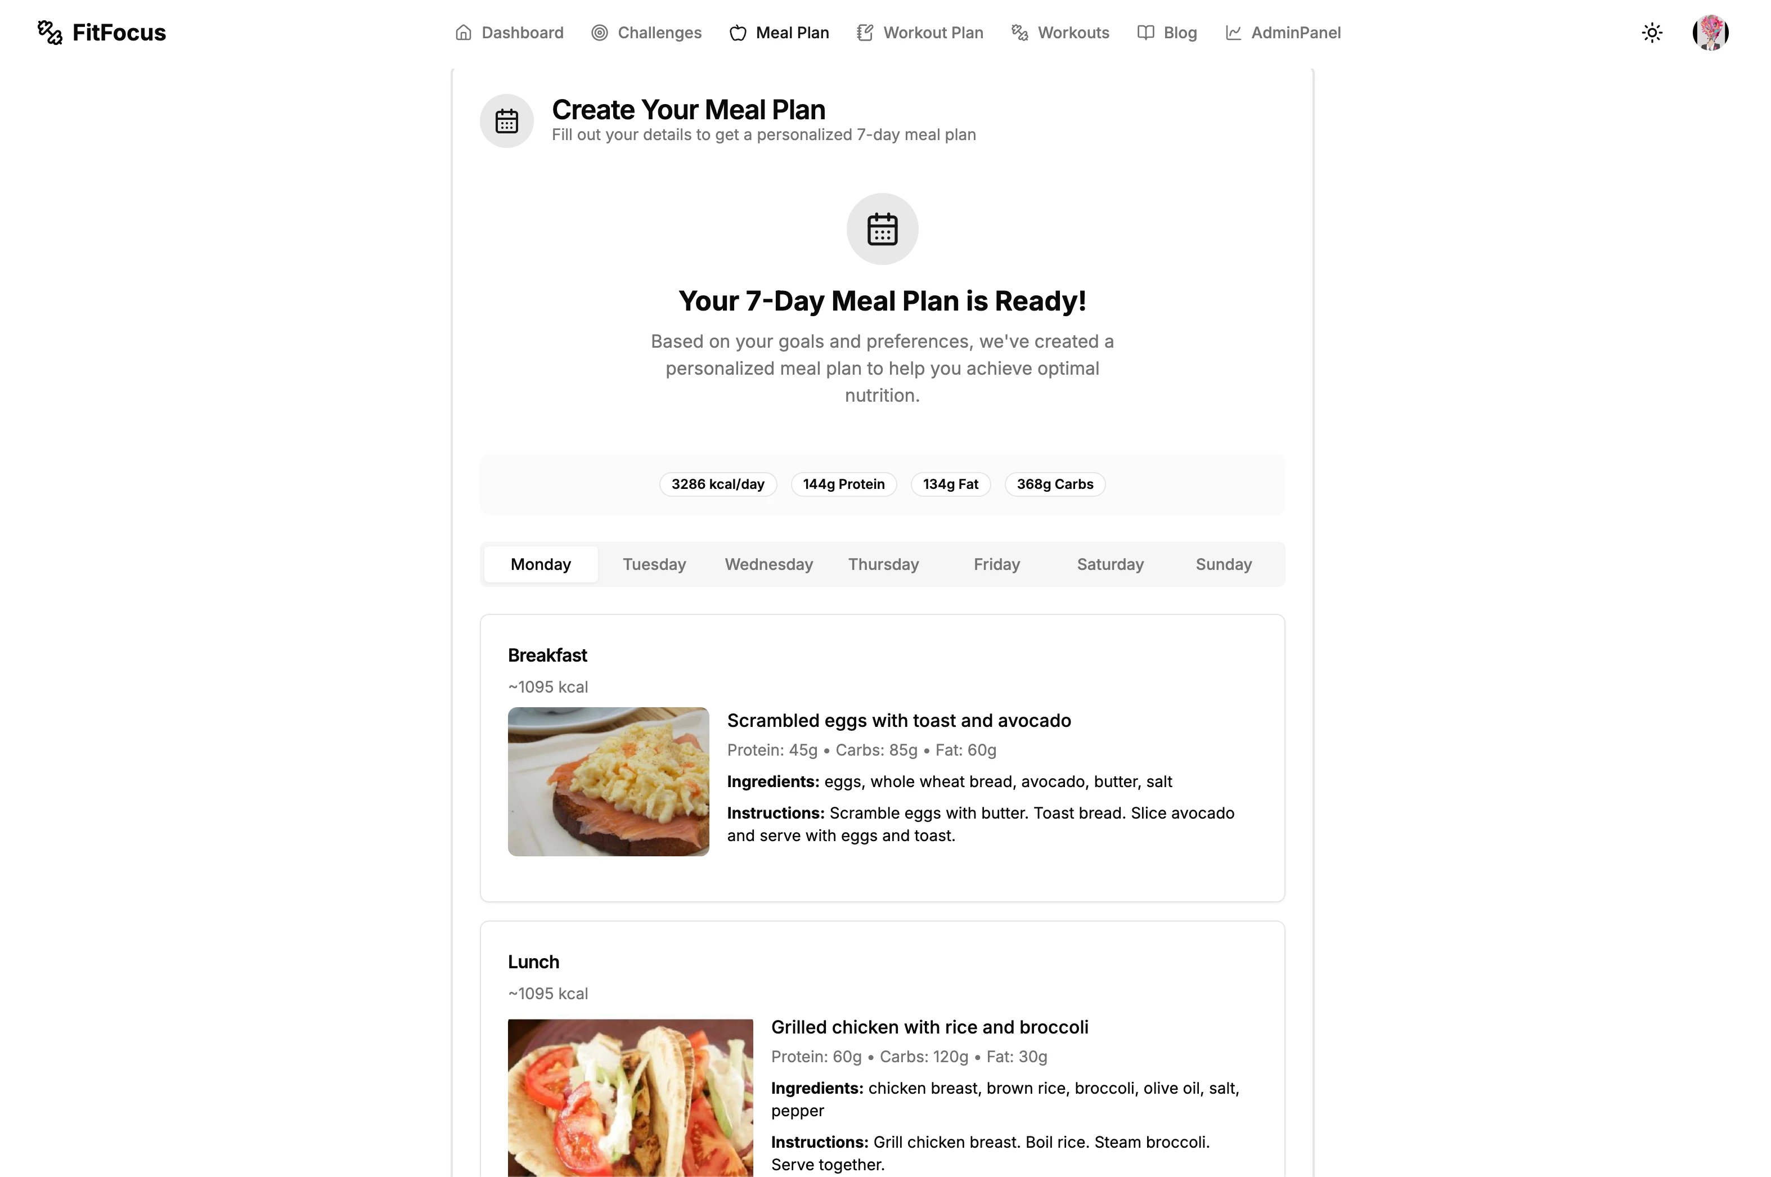The height and width of the screenshot is (1177, 1771).
Task: Click the FitFocus dumbbell logo icon
Action: click(x=50, y=32)
